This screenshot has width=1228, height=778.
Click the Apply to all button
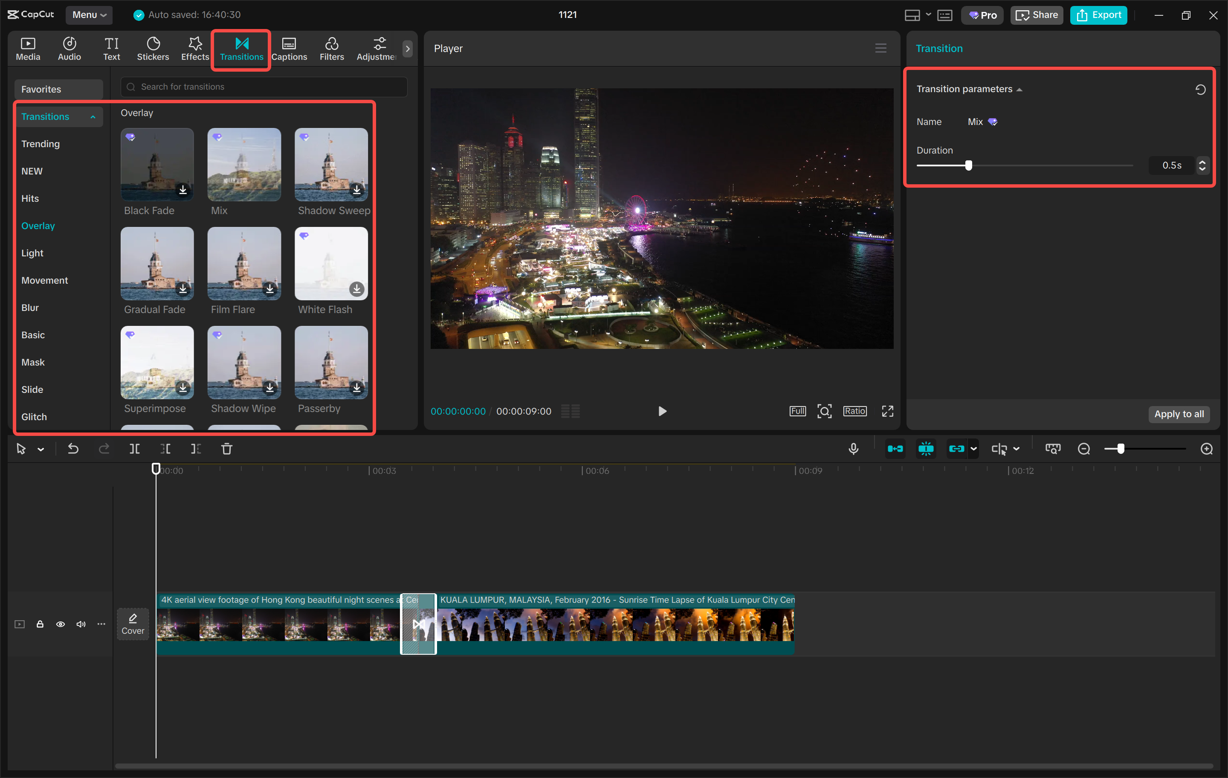click(1179, 414)
